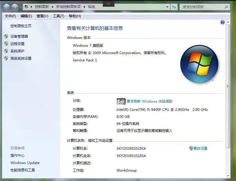Image resolution: width=236 pixels, height=181 pixels.
Task: Expand arrow after 控制面板 breadcrumb
Action: (x=53, y=7)
